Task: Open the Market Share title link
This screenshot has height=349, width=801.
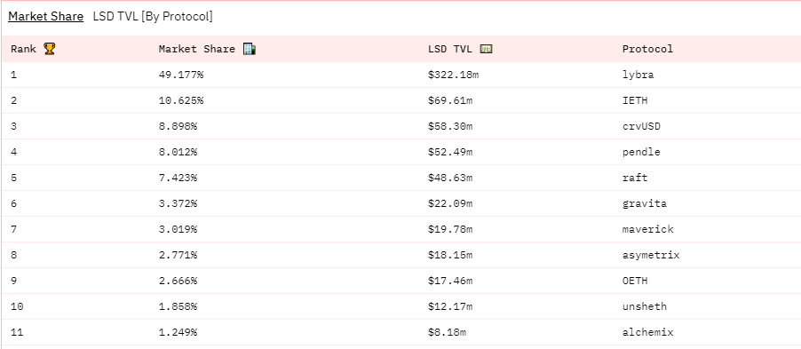Action: [45, 16]
